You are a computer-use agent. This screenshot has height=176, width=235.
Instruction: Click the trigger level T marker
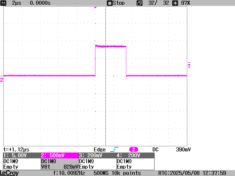click(x=189, y=66)
